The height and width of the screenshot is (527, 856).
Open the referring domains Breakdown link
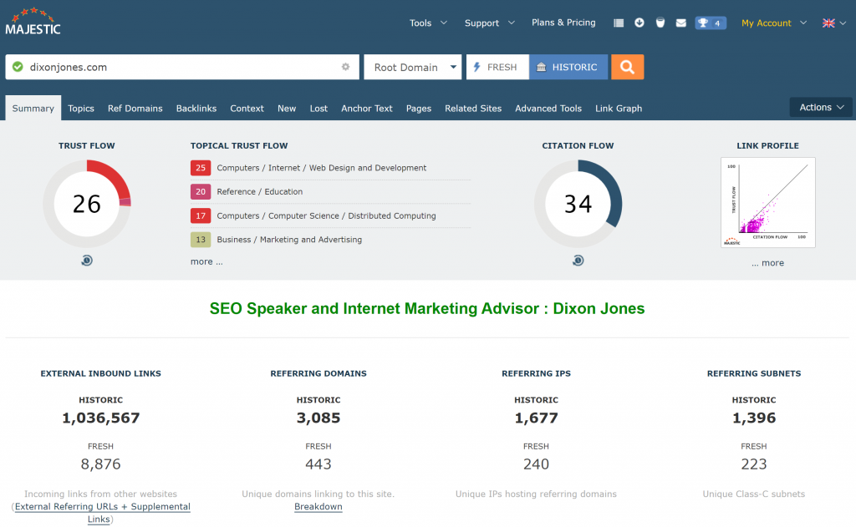click(318, 506)
